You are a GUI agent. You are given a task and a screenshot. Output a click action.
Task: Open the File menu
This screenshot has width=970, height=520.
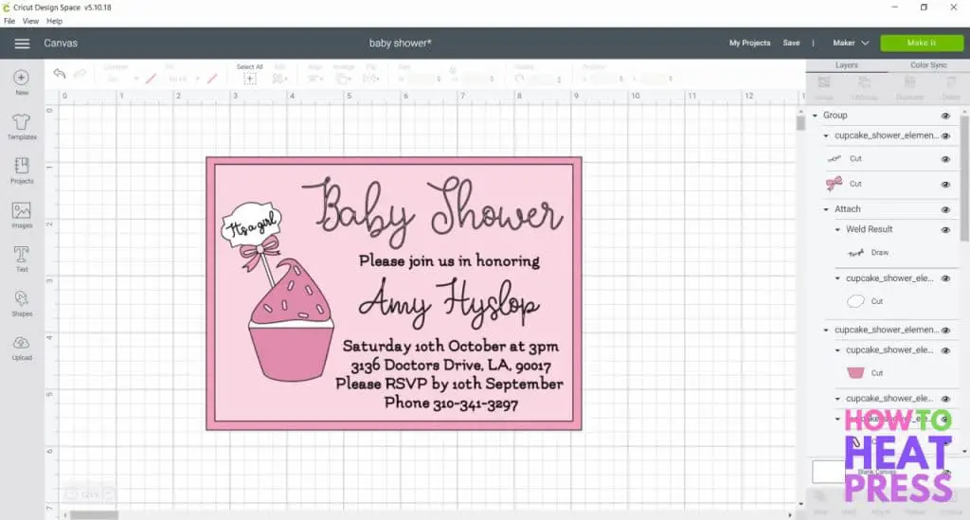[9, 21]
